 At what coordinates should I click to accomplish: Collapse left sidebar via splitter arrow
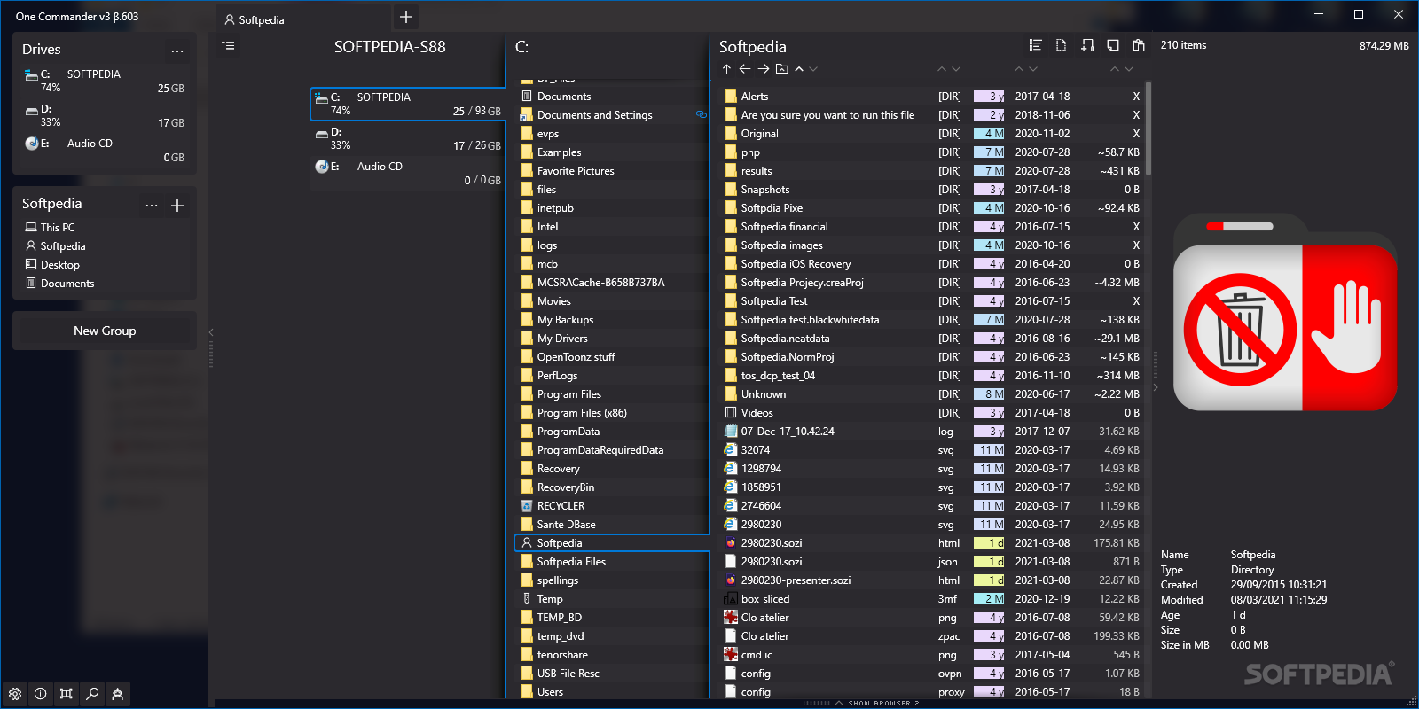pyautogui.click(x=211, y=332)
